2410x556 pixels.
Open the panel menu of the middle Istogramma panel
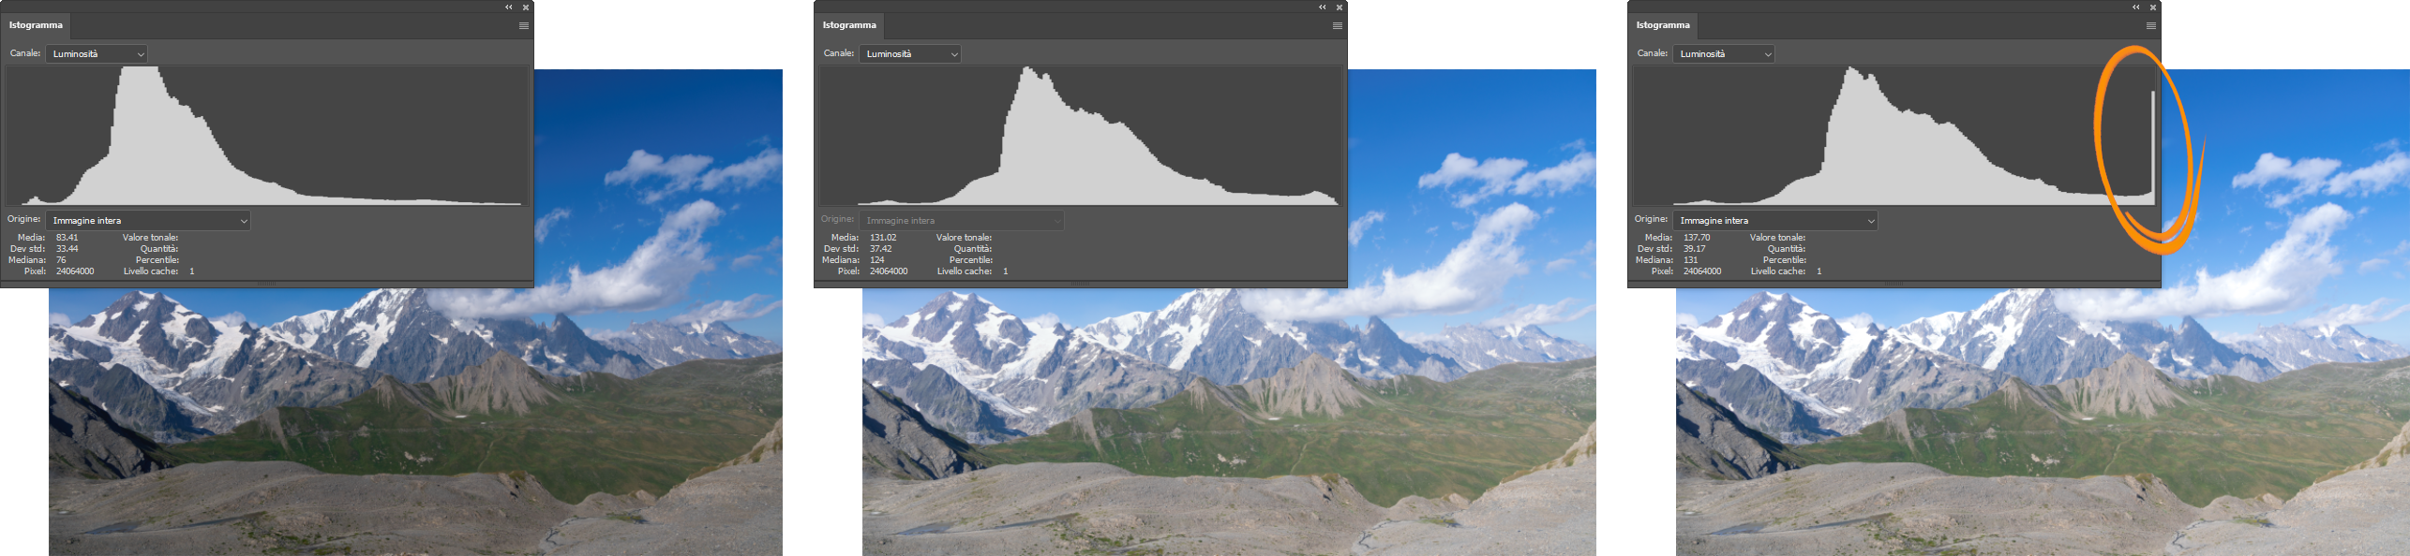[1338, 26]
